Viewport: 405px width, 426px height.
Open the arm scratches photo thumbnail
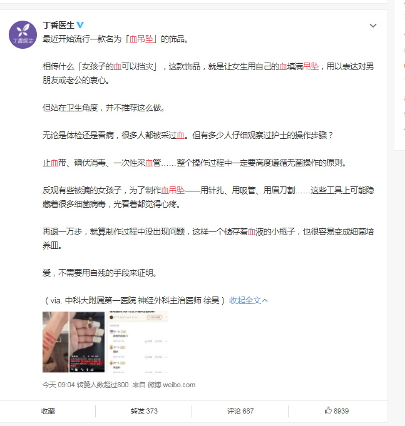pyautogui.click(x=56, y=342)
